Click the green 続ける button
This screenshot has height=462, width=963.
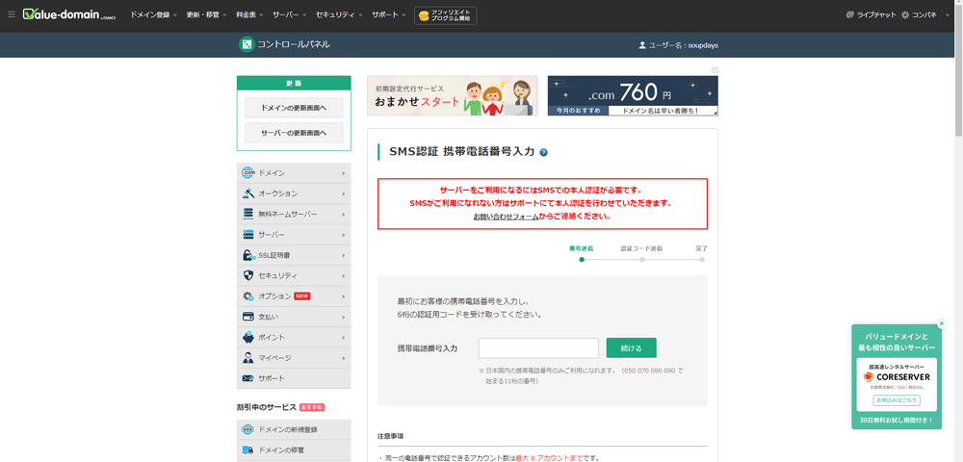click(x=631, y=347)
